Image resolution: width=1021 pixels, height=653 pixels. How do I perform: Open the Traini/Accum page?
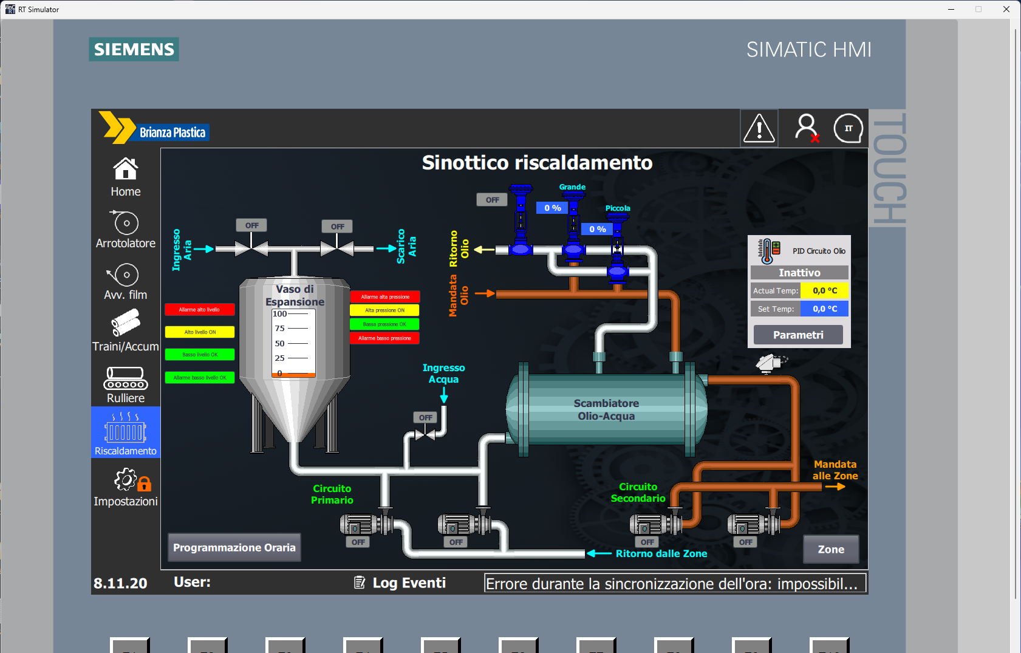[126, 330]
